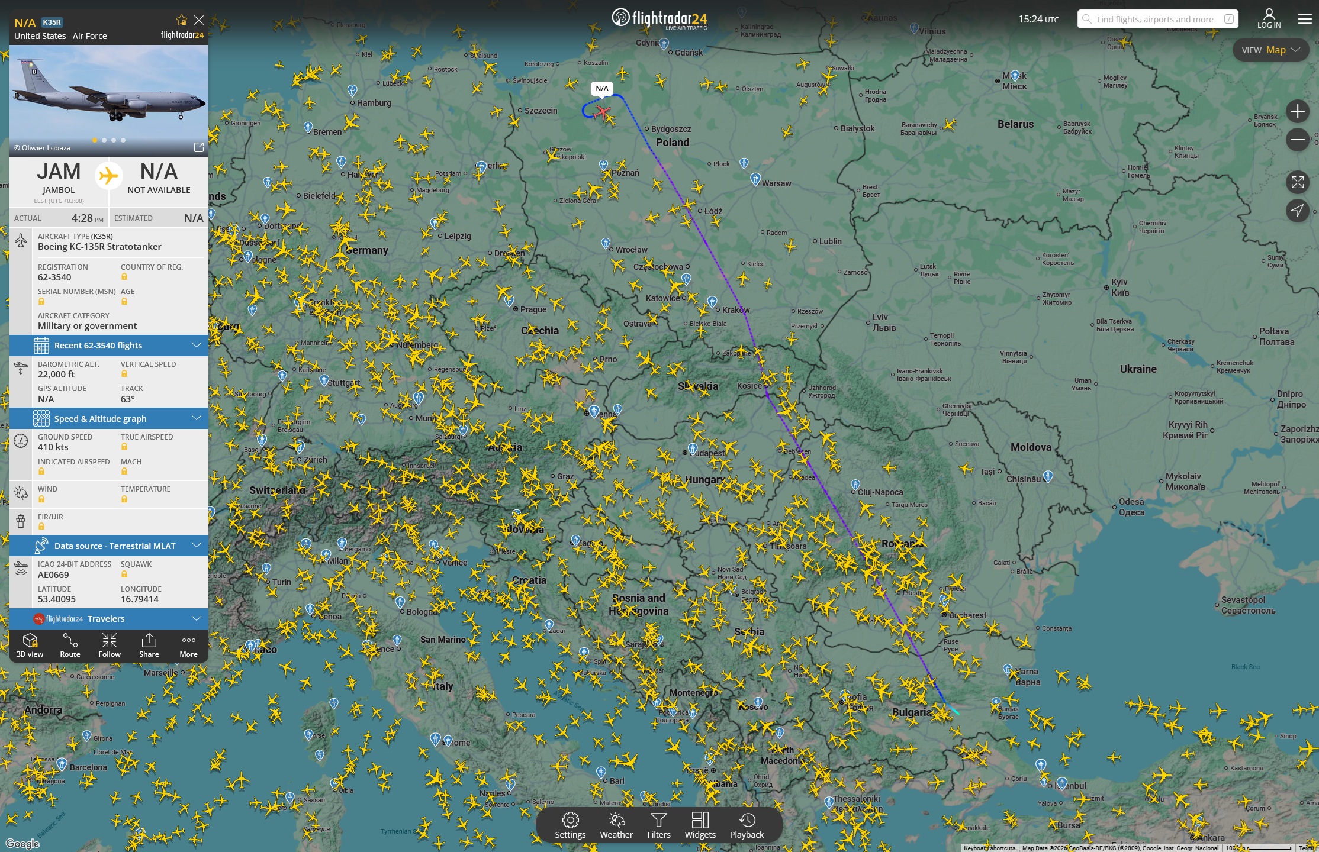The image size is (1319, 852).
Task: Click the N/A flight label on map
Action: point(602,89)
